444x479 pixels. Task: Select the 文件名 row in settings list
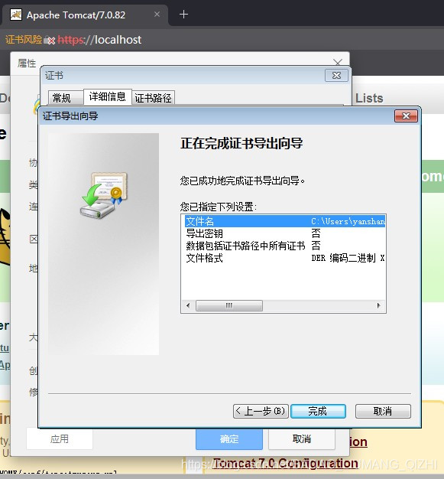click(x=285, y=221)
